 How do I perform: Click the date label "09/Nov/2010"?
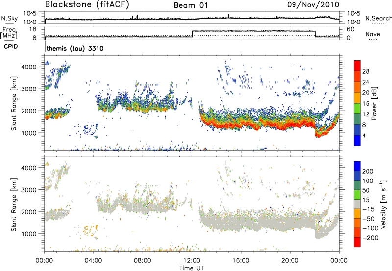313,5
